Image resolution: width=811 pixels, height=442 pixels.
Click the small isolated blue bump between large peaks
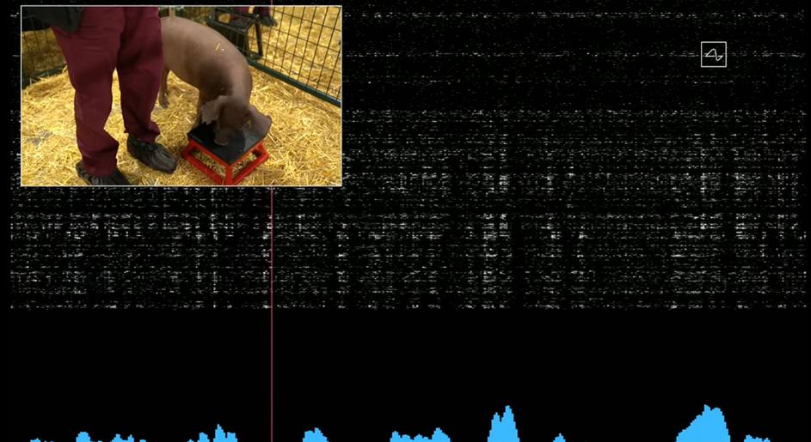click(559, 438)
